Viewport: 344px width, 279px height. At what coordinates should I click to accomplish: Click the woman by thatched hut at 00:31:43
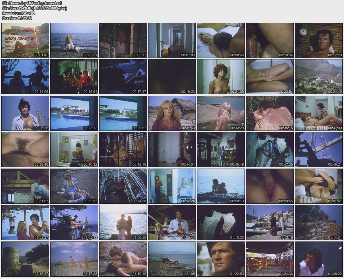point(172,113)
